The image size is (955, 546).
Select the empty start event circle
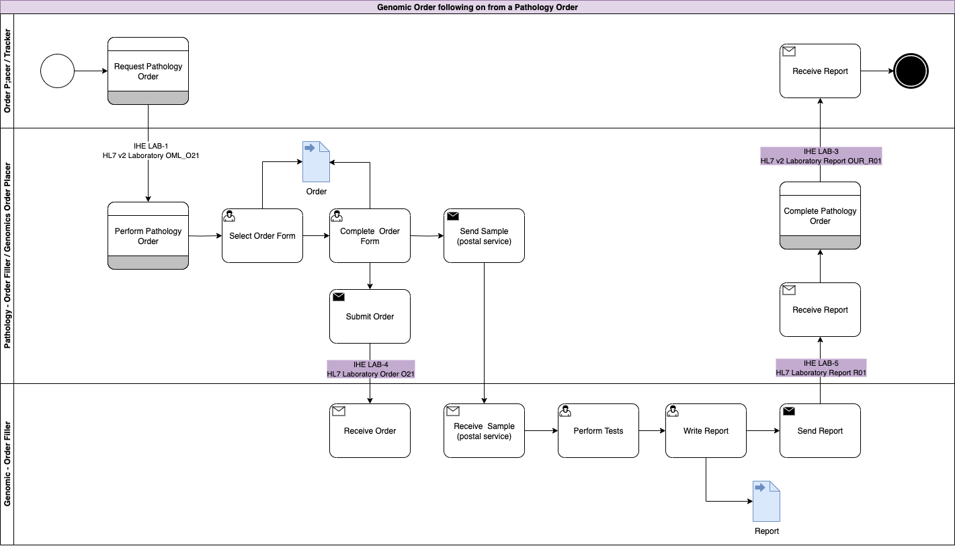coord(57,71)
